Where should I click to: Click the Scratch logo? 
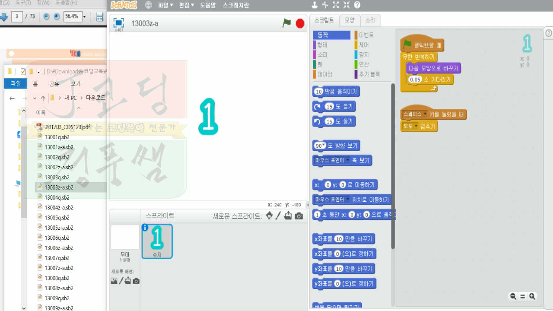click(124, 5)
